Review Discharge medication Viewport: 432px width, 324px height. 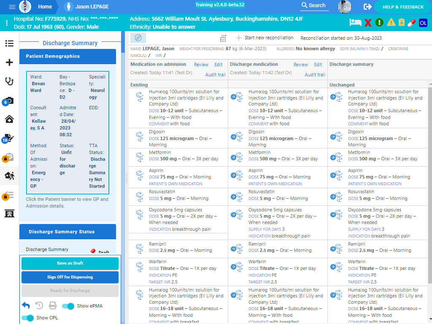click(300, 65)
